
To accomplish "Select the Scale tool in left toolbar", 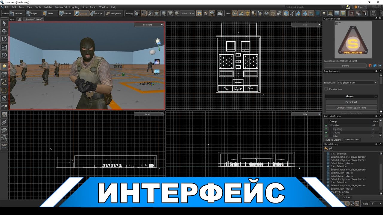I will pos(4,47).
